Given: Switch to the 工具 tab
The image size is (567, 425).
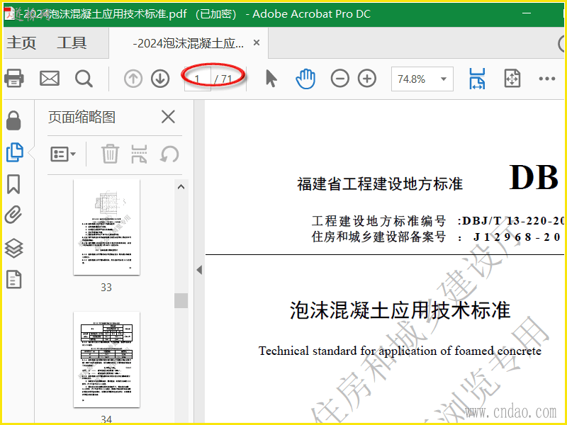Looking at the screenshot, I should tap(72, 42).
